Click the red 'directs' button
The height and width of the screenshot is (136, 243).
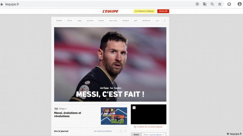click(x=163, y=11)
